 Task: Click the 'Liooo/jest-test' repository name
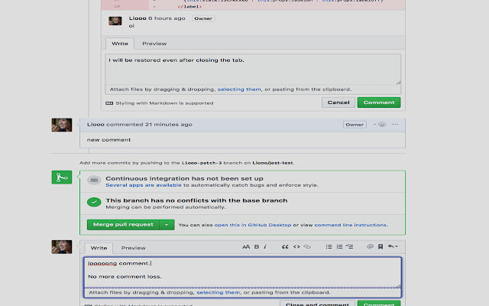[273, 163]
